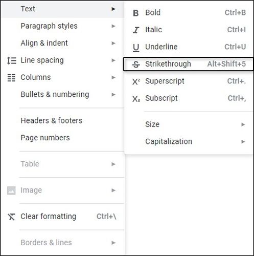
Task: Select the Superscript menu option
Action: click(189, 81)
